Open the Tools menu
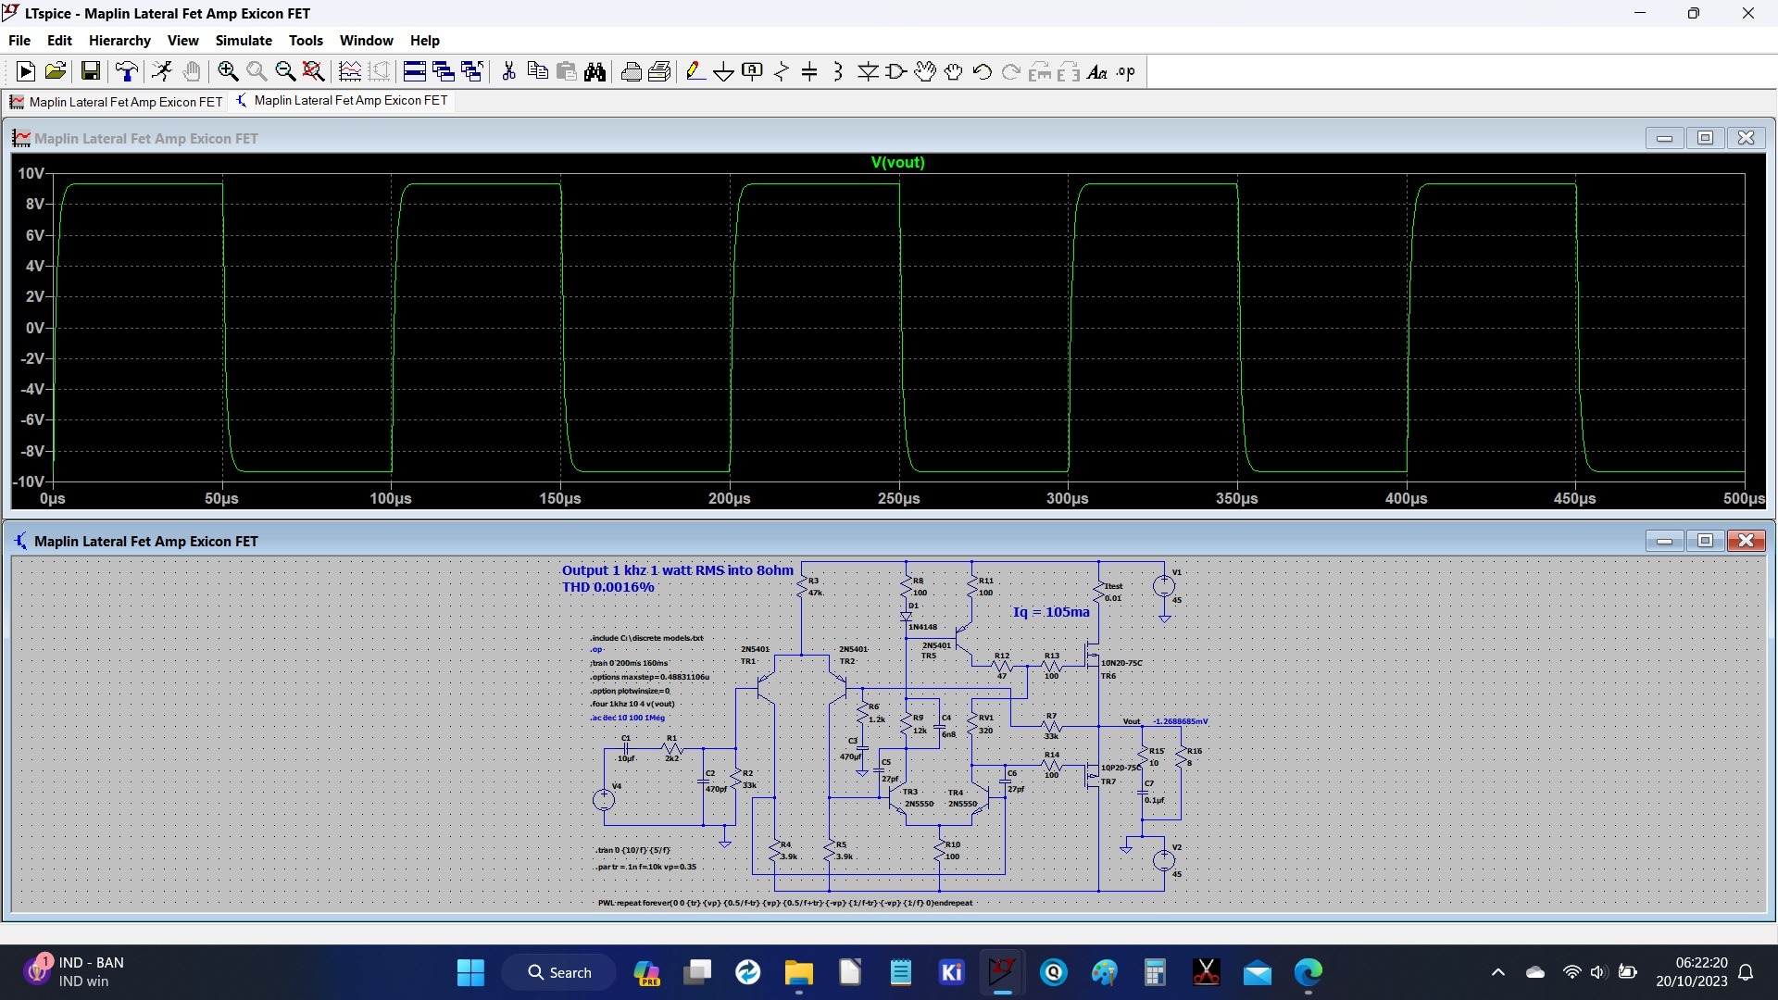This screenshot has height=1000, width=1778. [306, 41]
